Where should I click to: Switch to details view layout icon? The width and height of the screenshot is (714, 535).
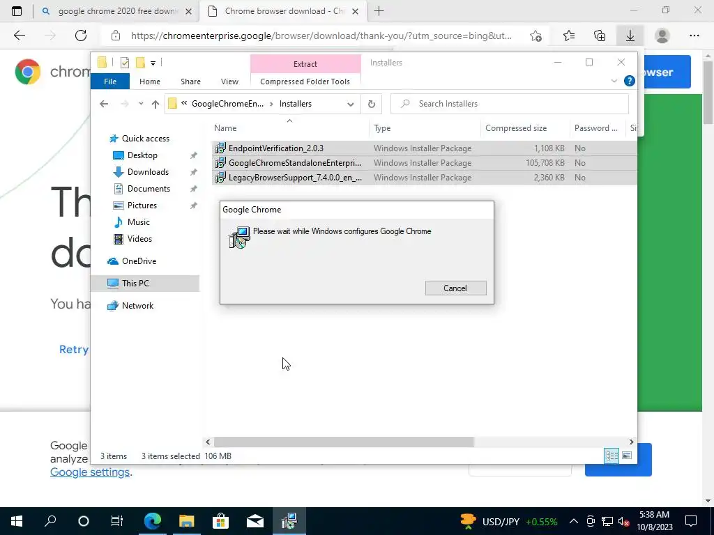coord(612,456)
